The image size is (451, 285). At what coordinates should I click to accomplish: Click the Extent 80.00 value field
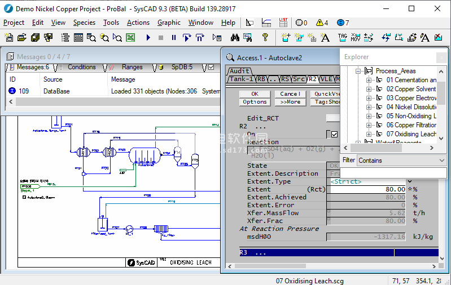(x=368, y=189)
